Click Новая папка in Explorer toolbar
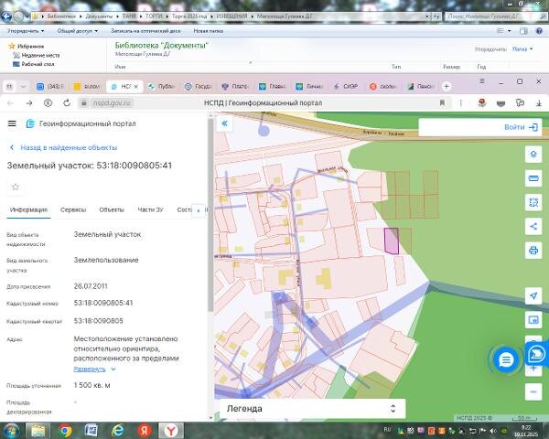The height and width of the screenshot is (439, 549). pyautogui.click(x=209, y=31)
